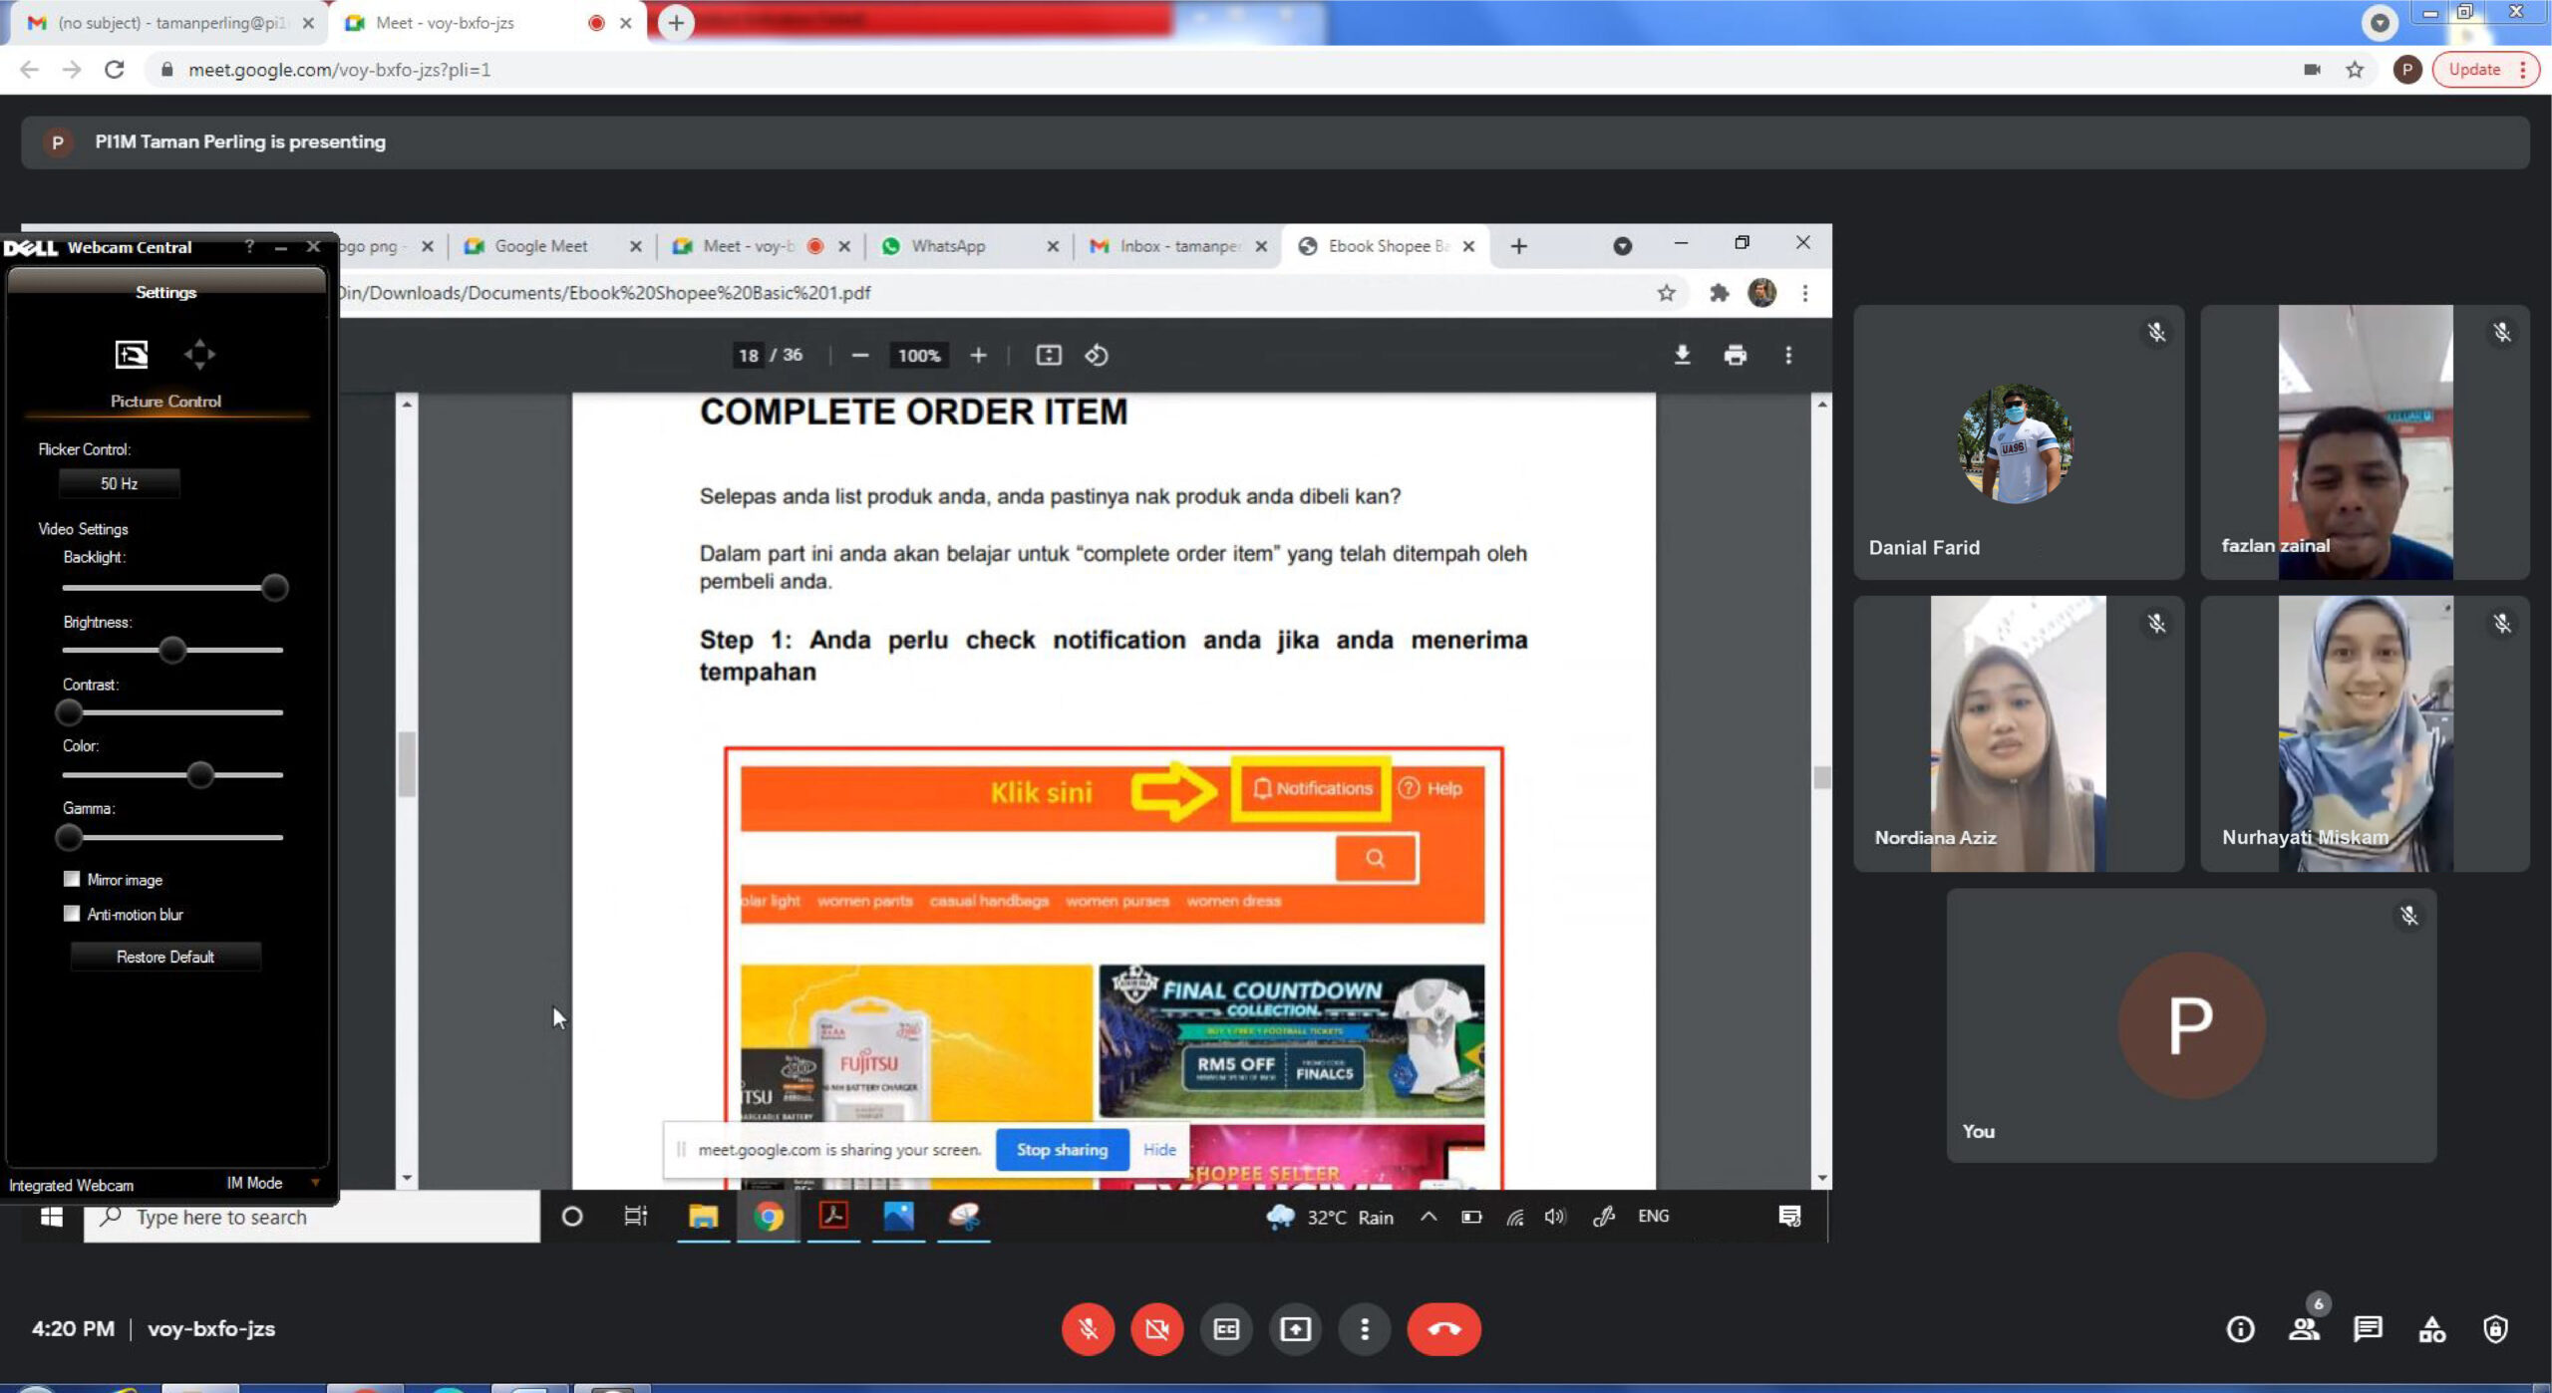Turn on captions in Meet

click(x=1226, y=1328)
